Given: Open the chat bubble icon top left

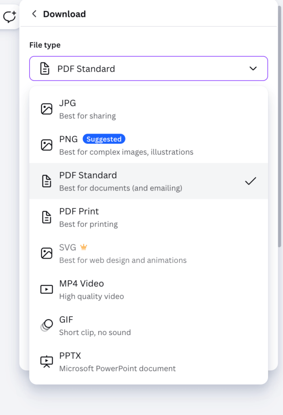Looking at the screenshot, I should 9,16.
